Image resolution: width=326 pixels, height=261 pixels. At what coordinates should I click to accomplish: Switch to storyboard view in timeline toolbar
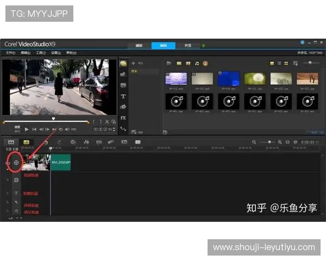11,142
